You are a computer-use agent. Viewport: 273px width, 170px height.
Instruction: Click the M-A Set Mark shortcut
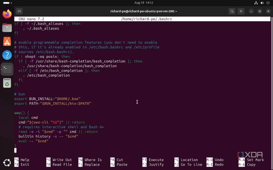coord(251,160)
